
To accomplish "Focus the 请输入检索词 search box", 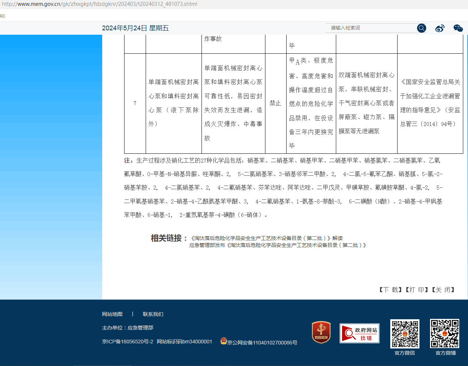I will pyautogui.click(x=371, y=28).
